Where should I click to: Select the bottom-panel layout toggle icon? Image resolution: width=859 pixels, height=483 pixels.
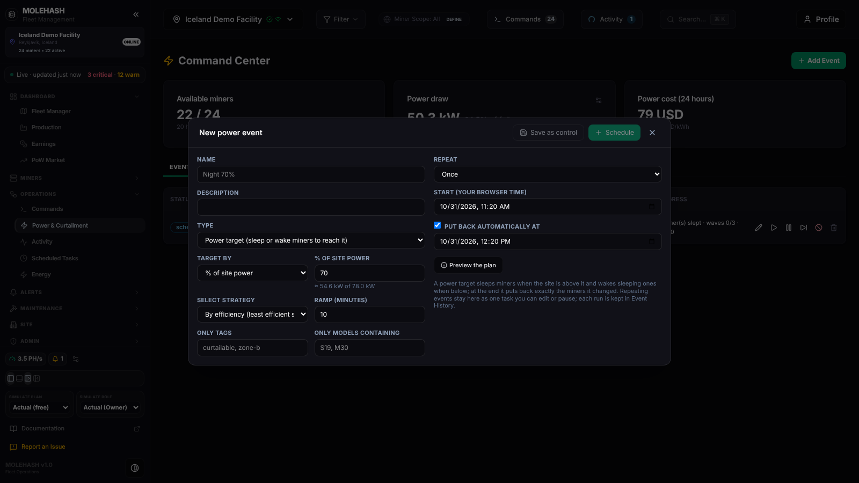[x=19, y=378]
